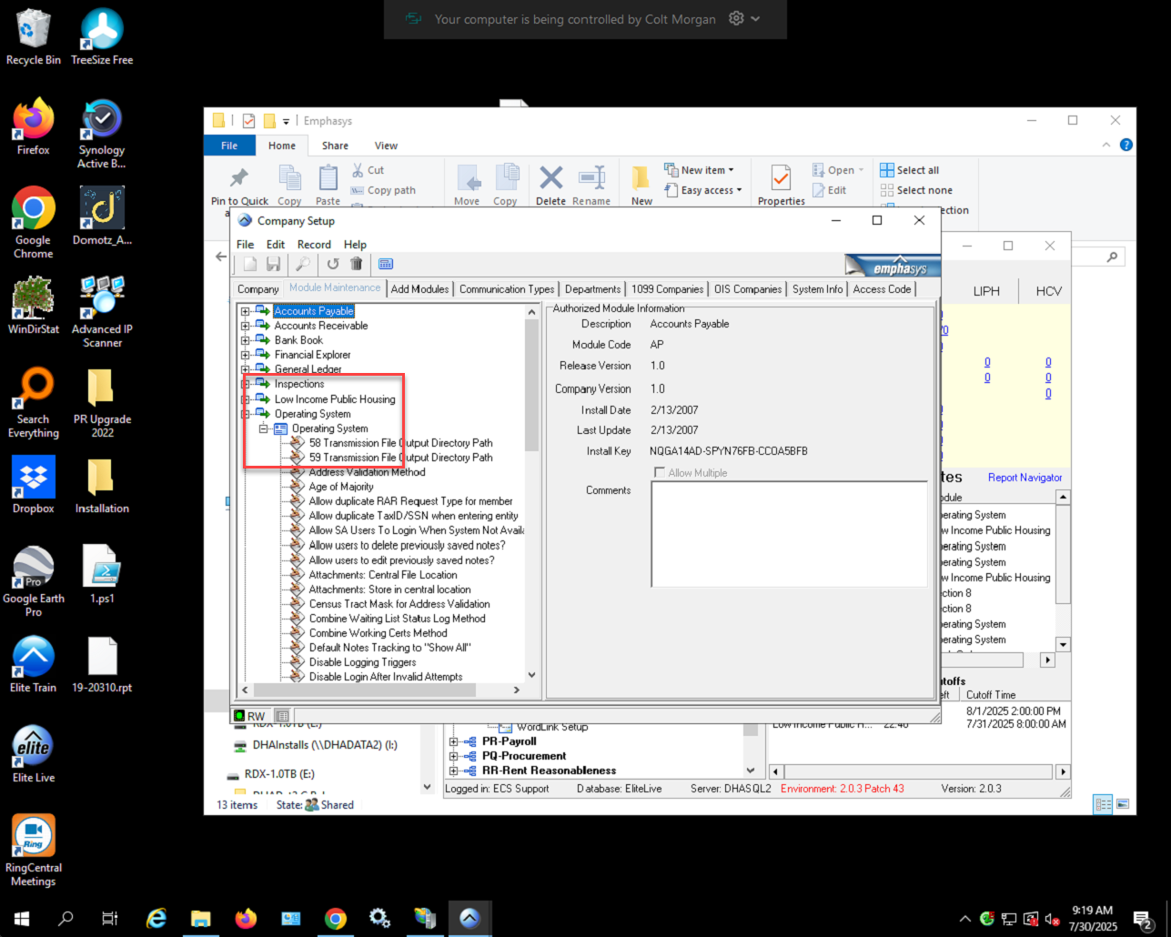Toggle the Allow Multiple checkbox
Viewport: 1171px width, 937px height.
pos(660,473)
